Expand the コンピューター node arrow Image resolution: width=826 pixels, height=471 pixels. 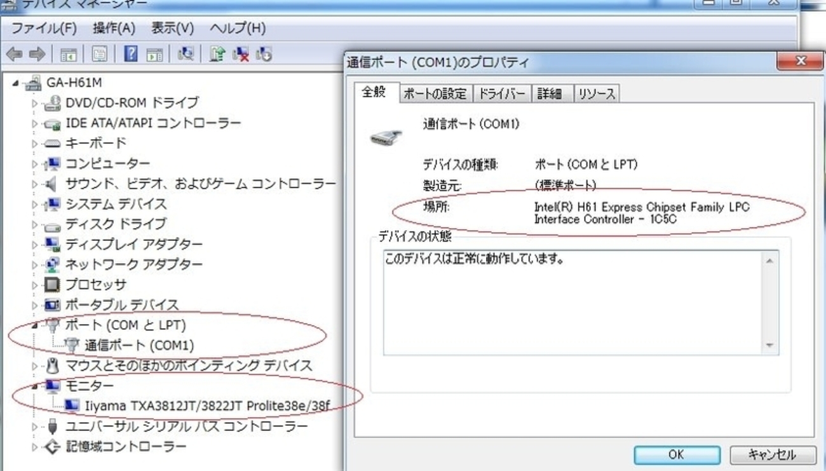[36, 164]
